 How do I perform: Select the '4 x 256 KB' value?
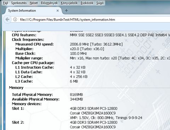coord(79,77)
